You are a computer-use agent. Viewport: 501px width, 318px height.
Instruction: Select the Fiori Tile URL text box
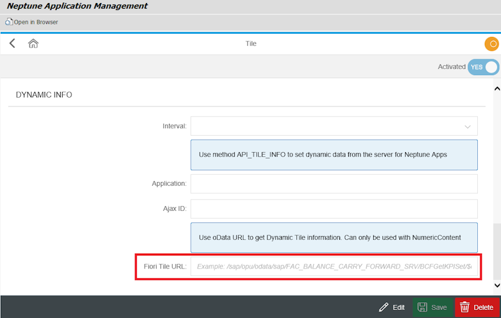tap(334, 267)
